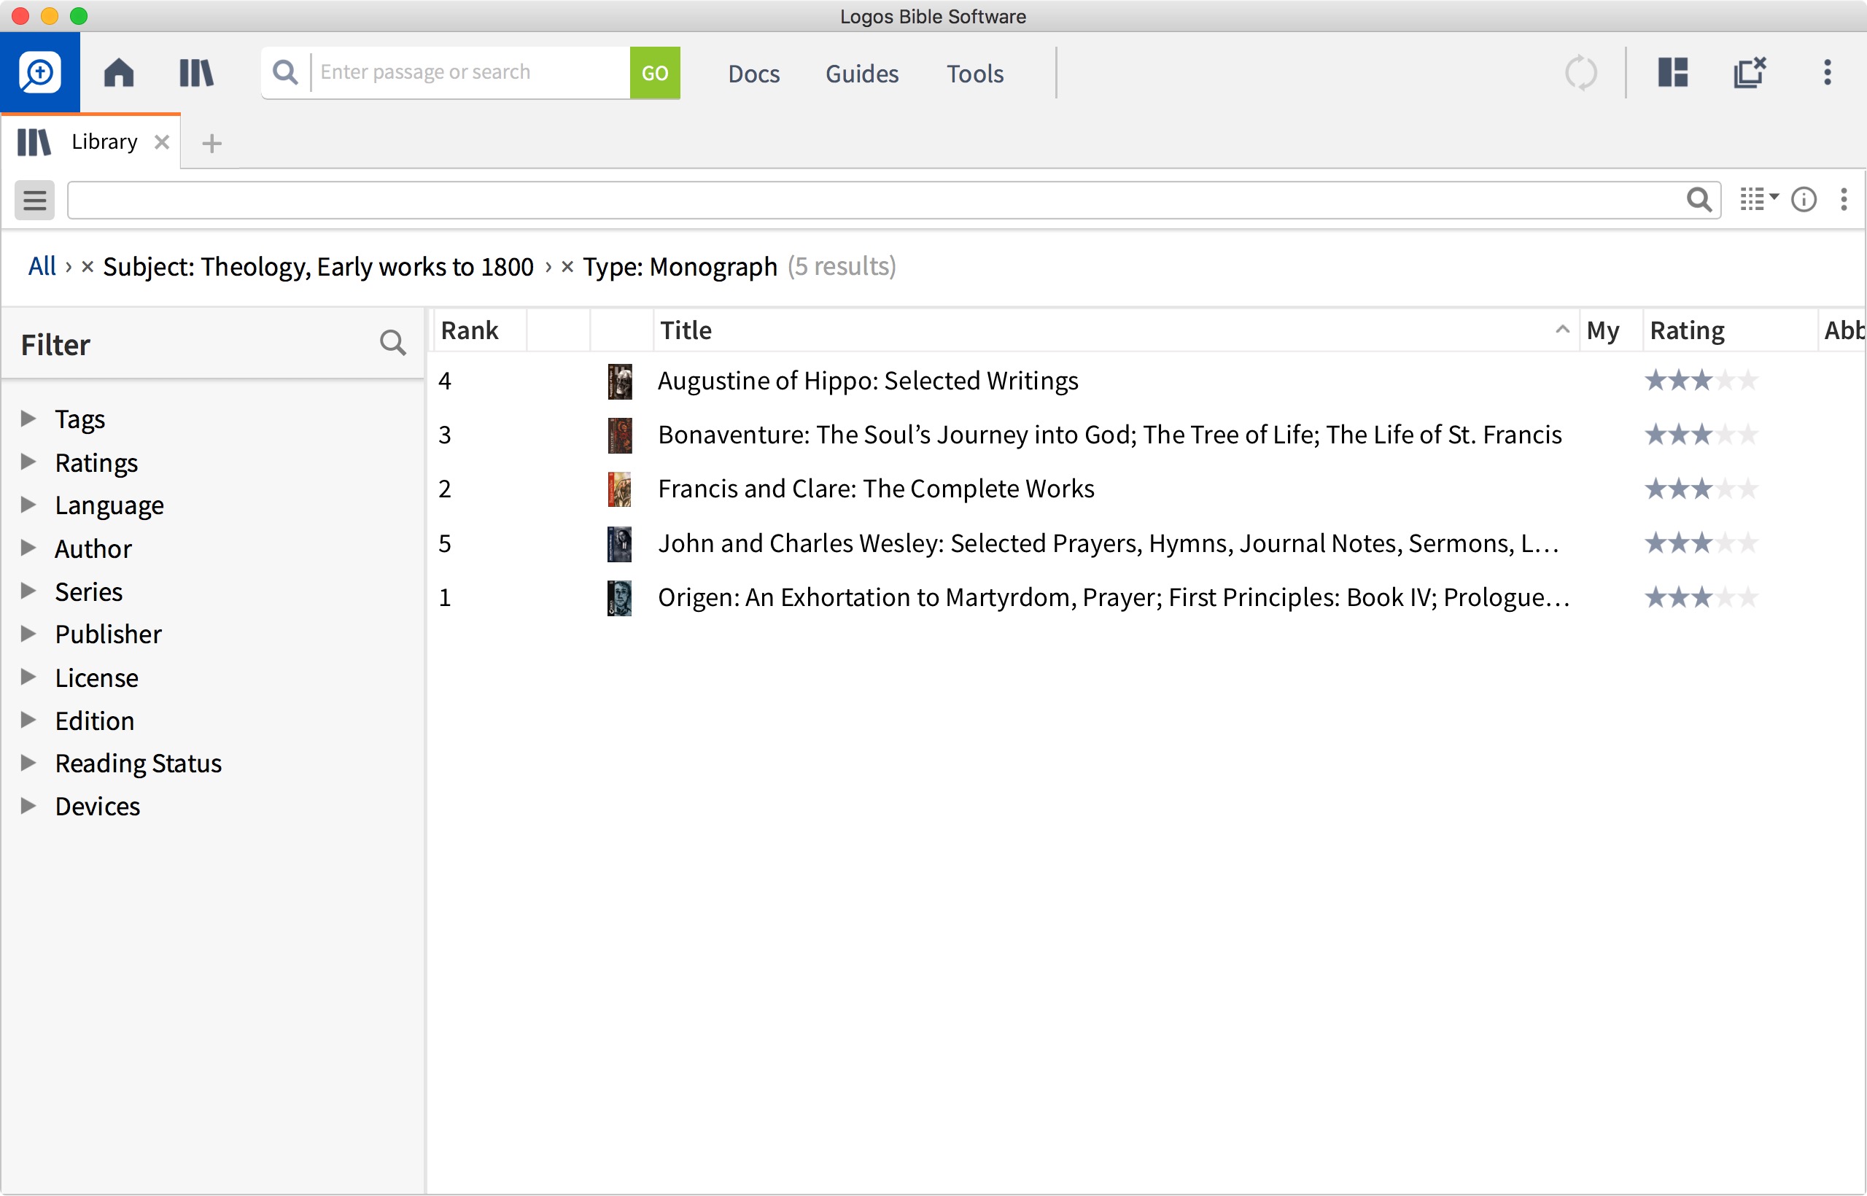The height and width of the screenshot is (1196, 1867).
Task: Open the Layouts icon
Action: coord(1673,72)
